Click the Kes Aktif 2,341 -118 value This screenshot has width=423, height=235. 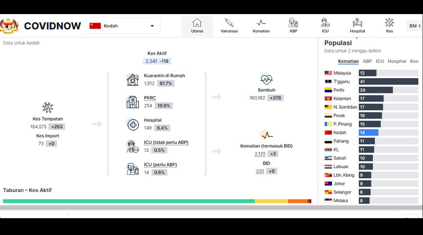pyautogui.click(x=157, y=61)
